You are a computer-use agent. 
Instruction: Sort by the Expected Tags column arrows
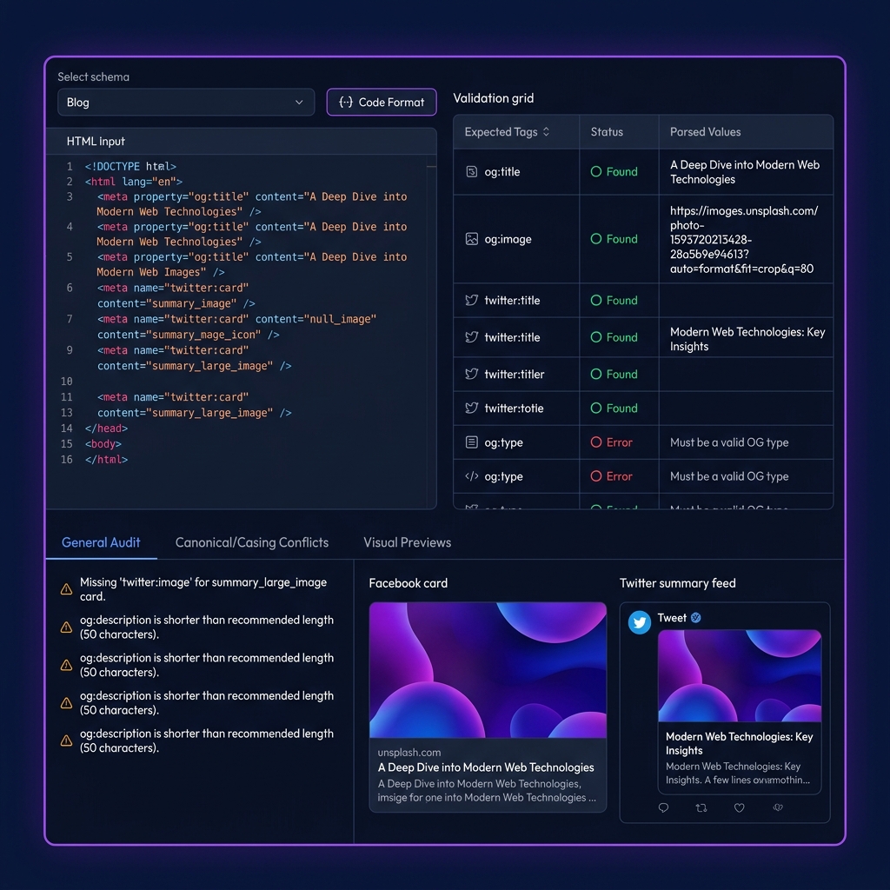(x=546, y=132)
